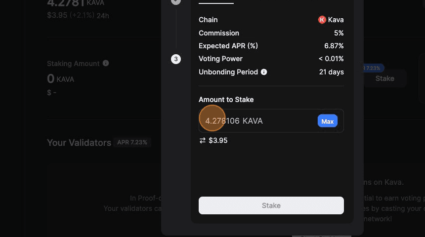The height and width of the screenshot is (237, 425).
Task: Click the APR 7.23% badge beside Your Validators
Action: 132,142
